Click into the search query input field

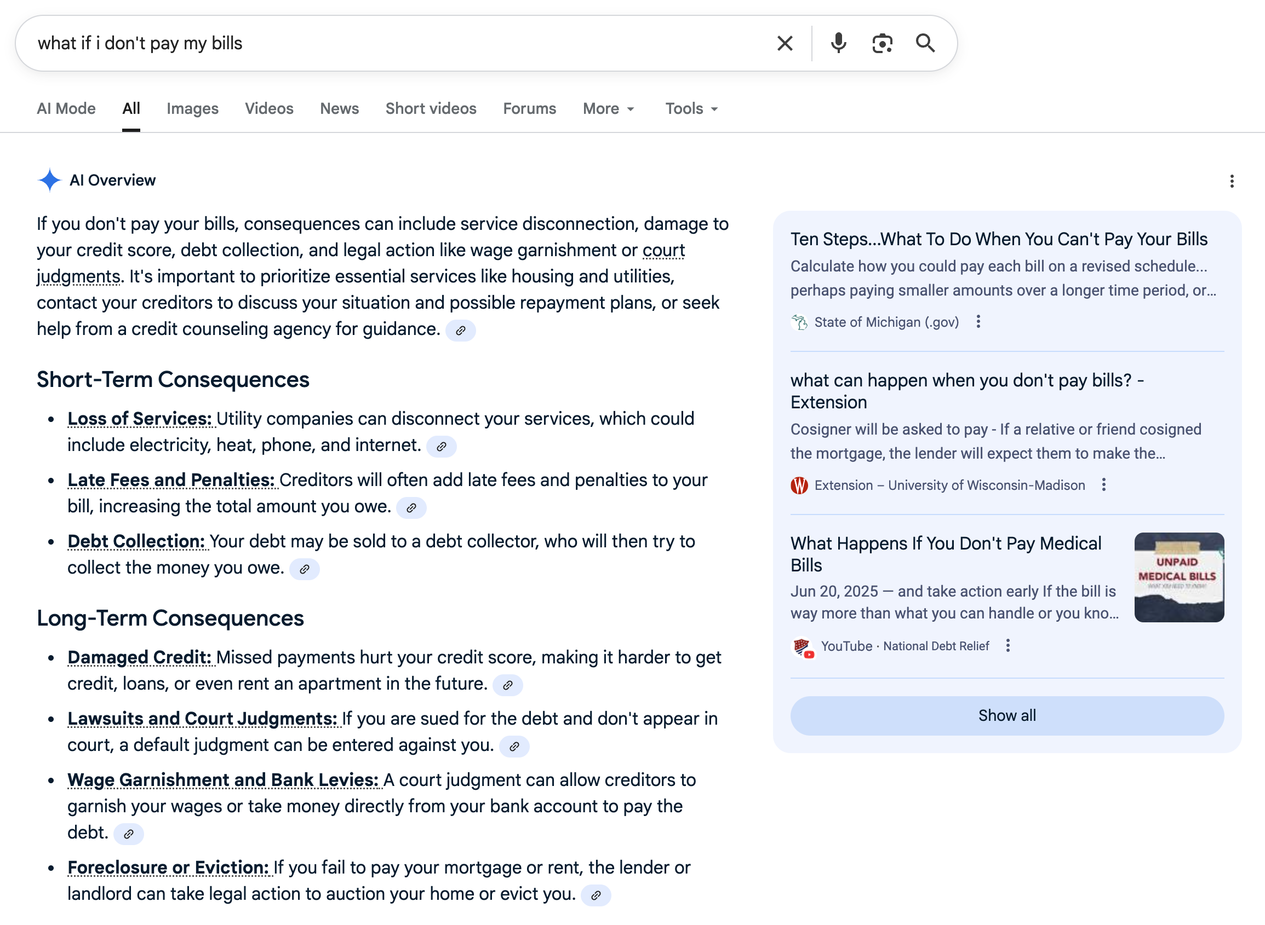[392, 43]
